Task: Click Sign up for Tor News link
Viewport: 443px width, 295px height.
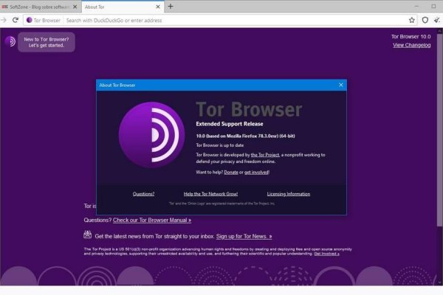Action: 244,236
